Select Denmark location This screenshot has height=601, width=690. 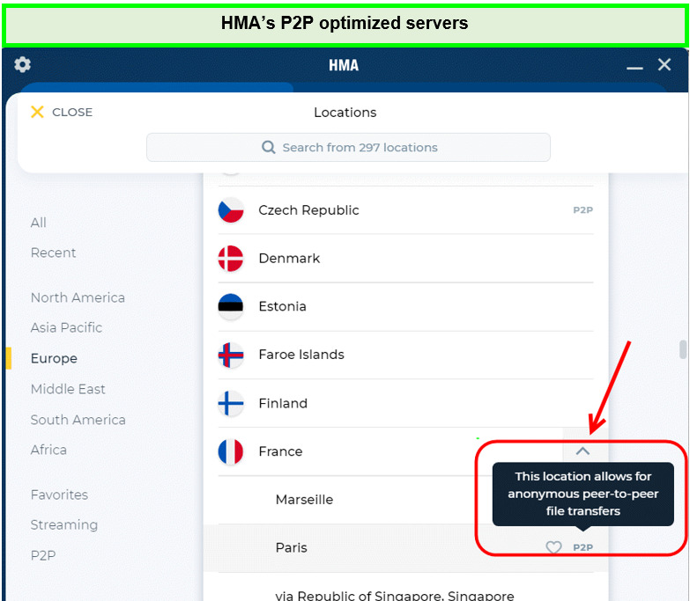(405, 259)
